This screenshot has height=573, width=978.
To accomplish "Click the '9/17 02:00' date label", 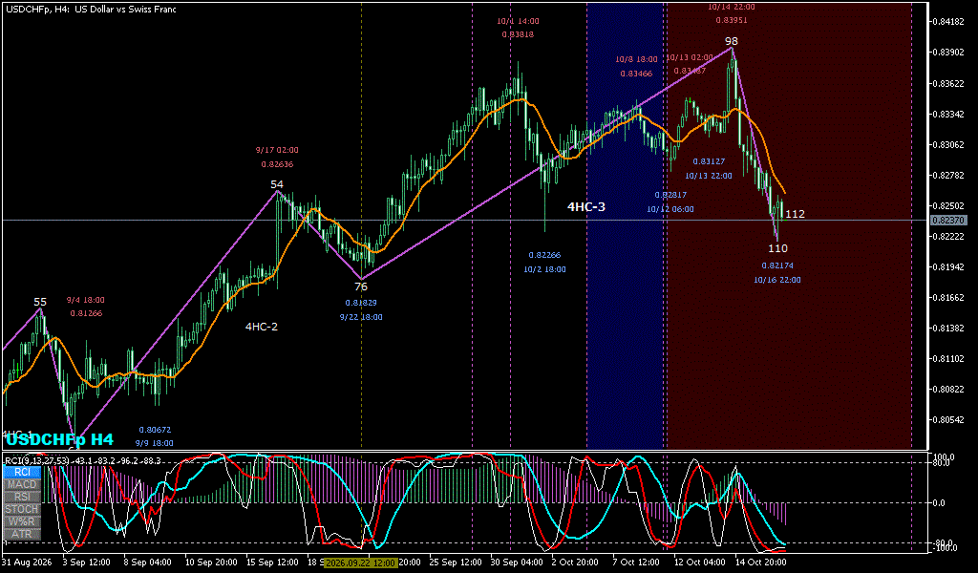I will [x=277, y=150].
